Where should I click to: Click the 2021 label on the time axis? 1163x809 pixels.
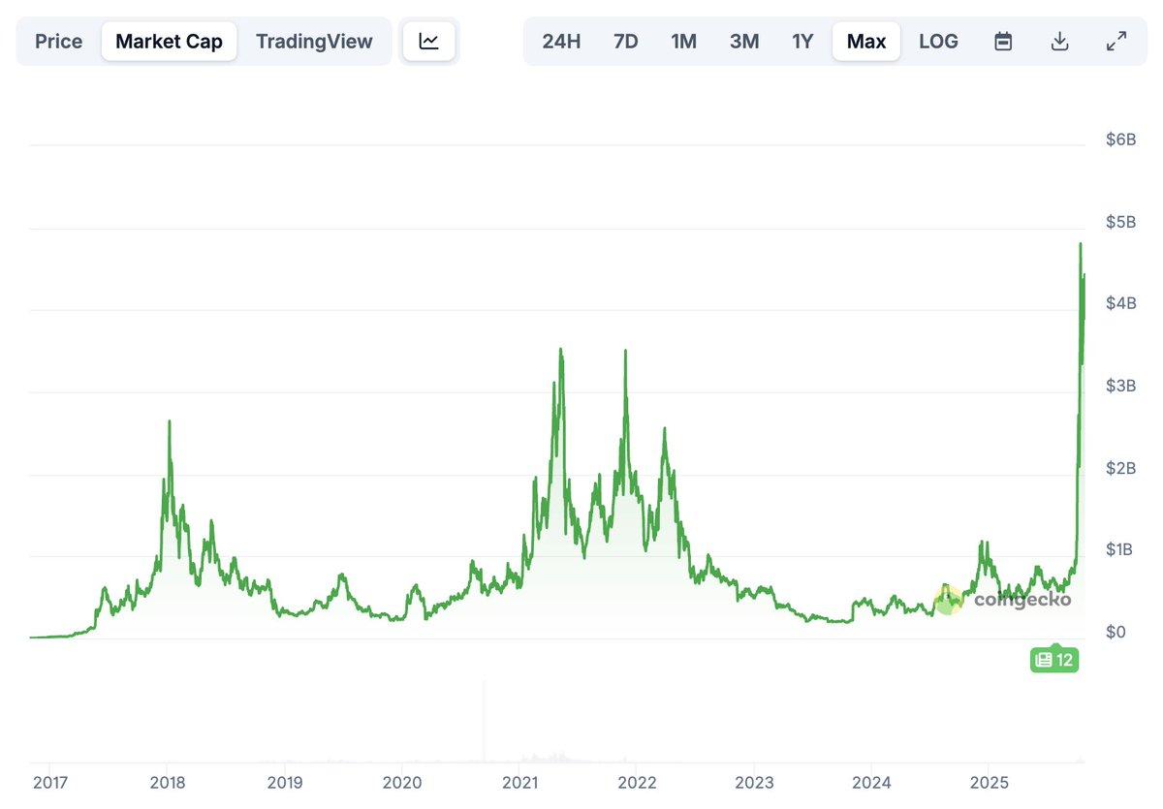tap(520, 782)
